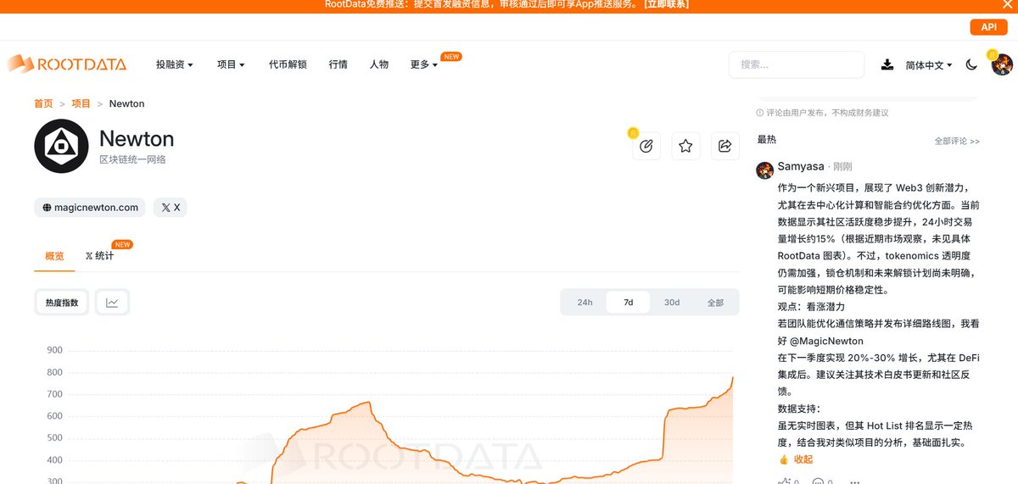The width and height of the screenshot is (1018, 484).
Task: Click the 最热 comments heading
Action: [x=766, y=140]
